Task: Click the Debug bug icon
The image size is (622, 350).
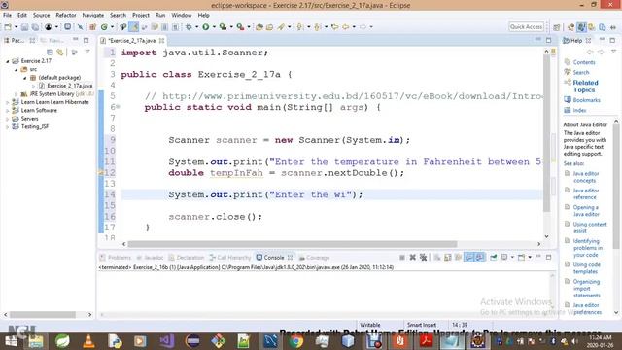Action: pos(189,27)
